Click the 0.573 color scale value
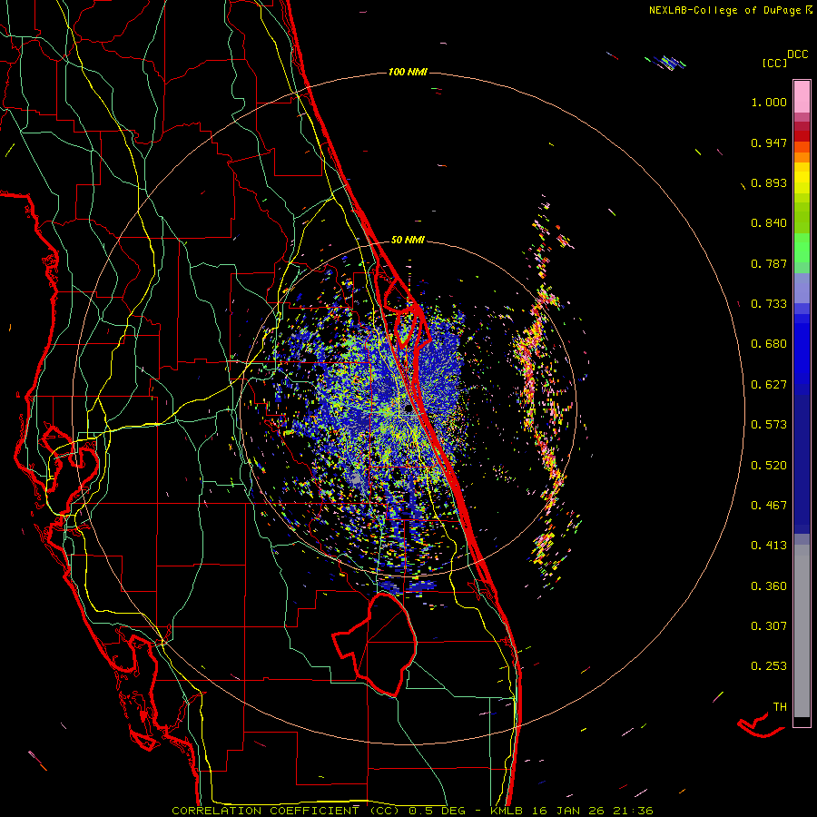817x817 pixels. click(769, 425)
